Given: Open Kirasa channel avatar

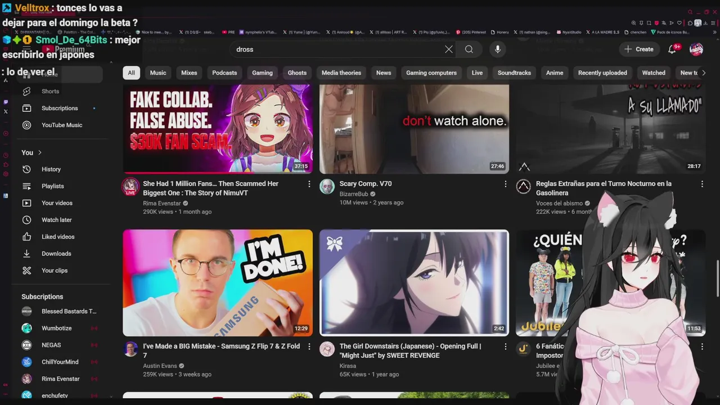Looking at the screenshot, I should pyautogui.click(x=327, y=349).
